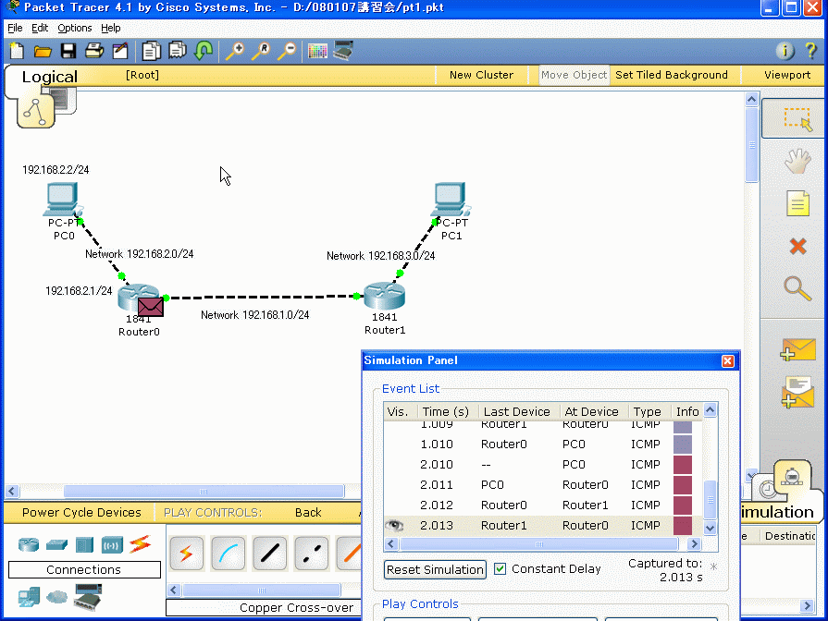Choose the magnifier Inspect tool

pyautogui.click(x=797, y=288)
